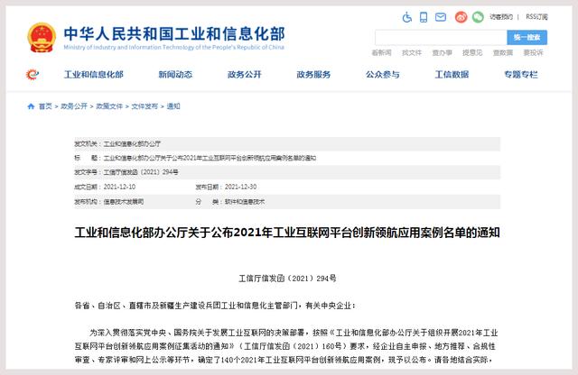Screen dimensions: 578x375
Task: Click the blue 统一搜索 button
Action: 527,38
